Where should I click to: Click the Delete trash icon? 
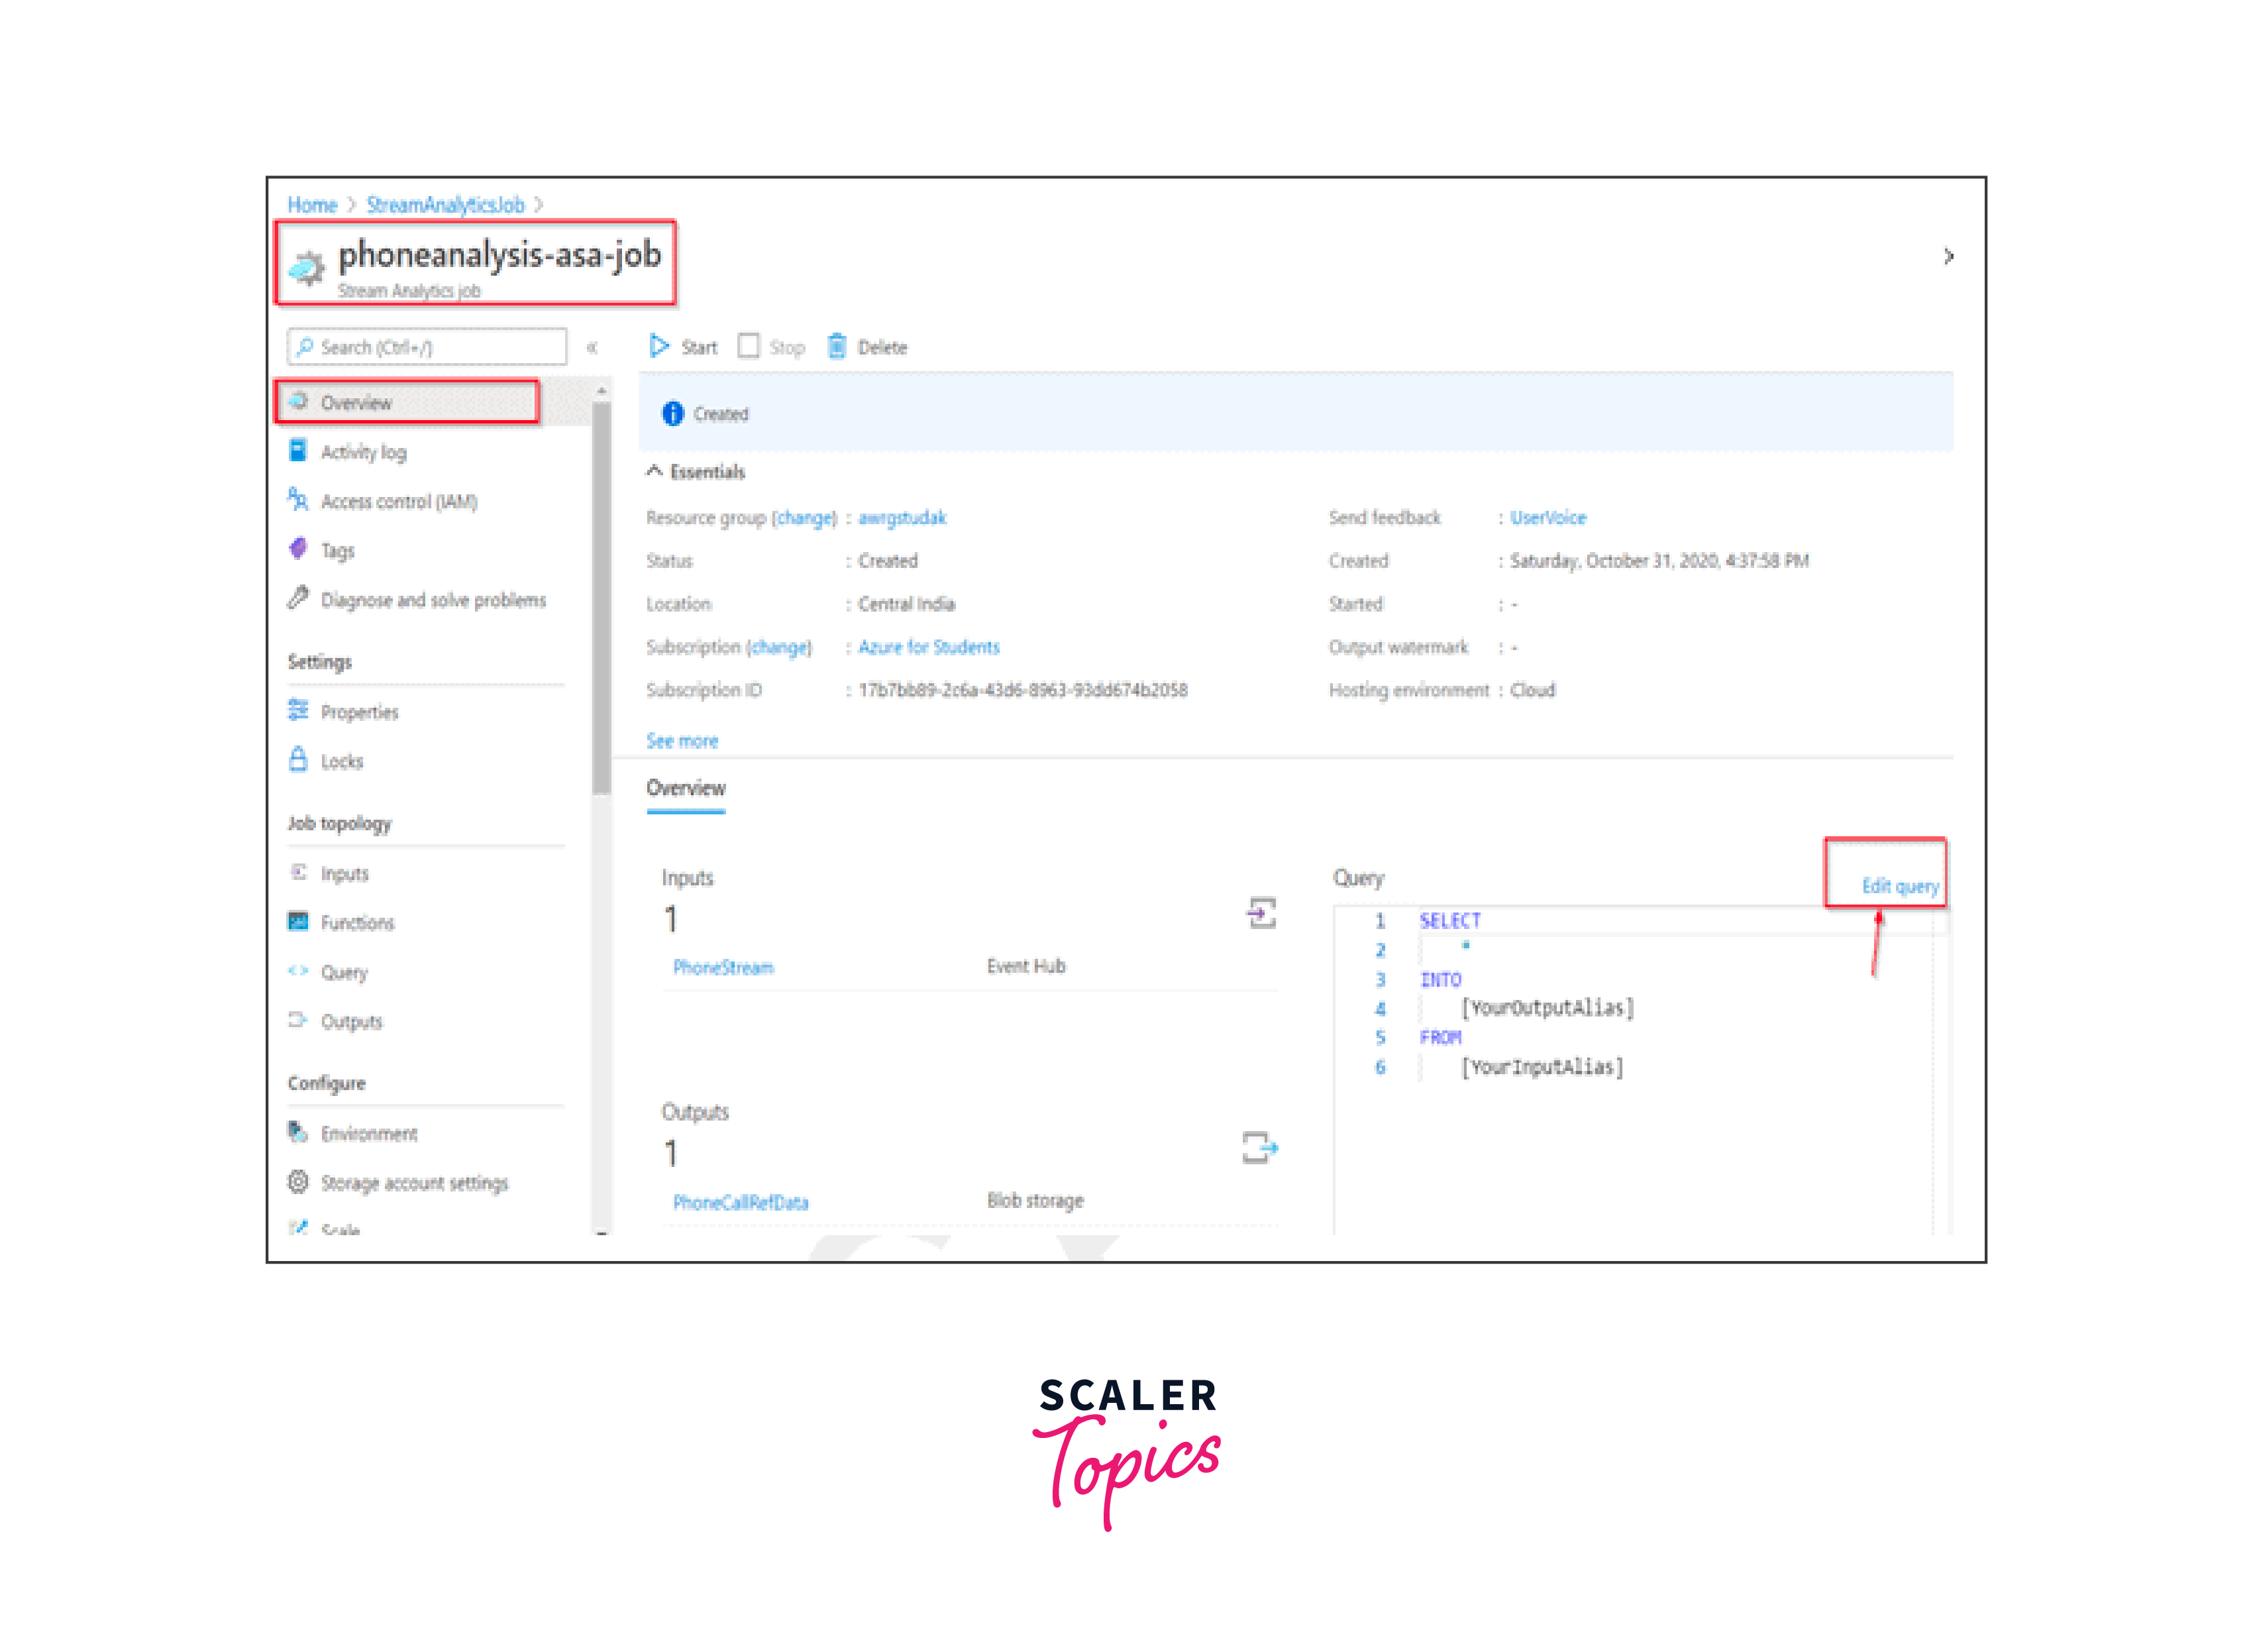click(x=837, y=346)
